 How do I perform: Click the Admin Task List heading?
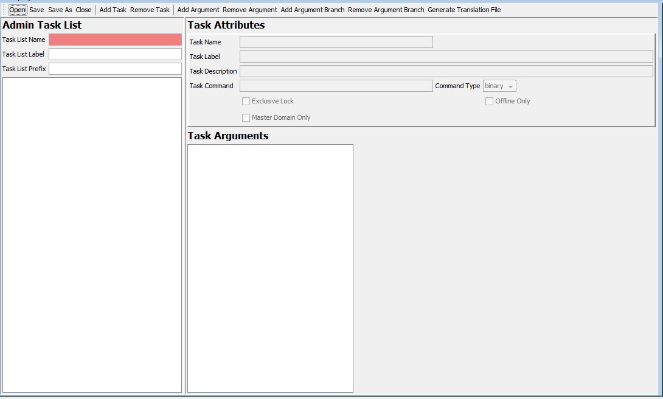pos(42,25)
